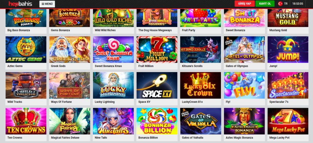Open the TR language flag selector
The image size is (313, 143).
point(283,4)
